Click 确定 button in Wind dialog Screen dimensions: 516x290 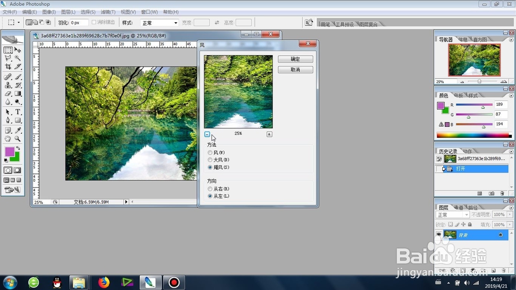[x=295, y=59]
